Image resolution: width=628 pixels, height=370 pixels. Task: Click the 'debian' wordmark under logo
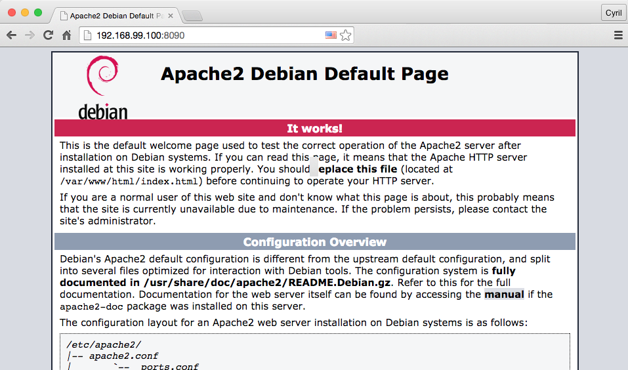tap(103, 112)
